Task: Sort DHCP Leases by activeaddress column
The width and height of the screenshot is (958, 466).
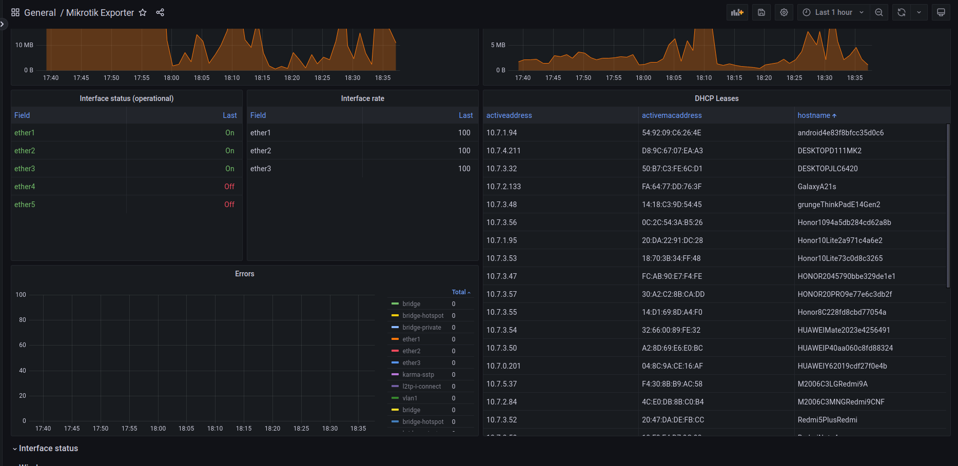Action: [x=509, y=115]
